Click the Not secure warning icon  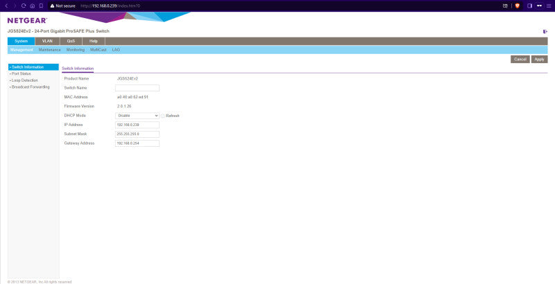pyautogui.click(x=53, y=6)
